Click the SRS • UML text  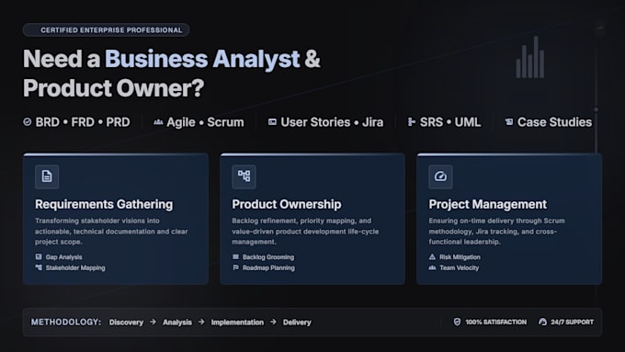click(x=450, y=122)
